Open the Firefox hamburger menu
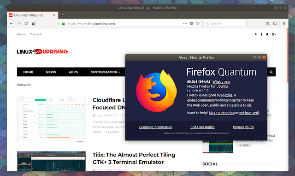 point(284,24)
